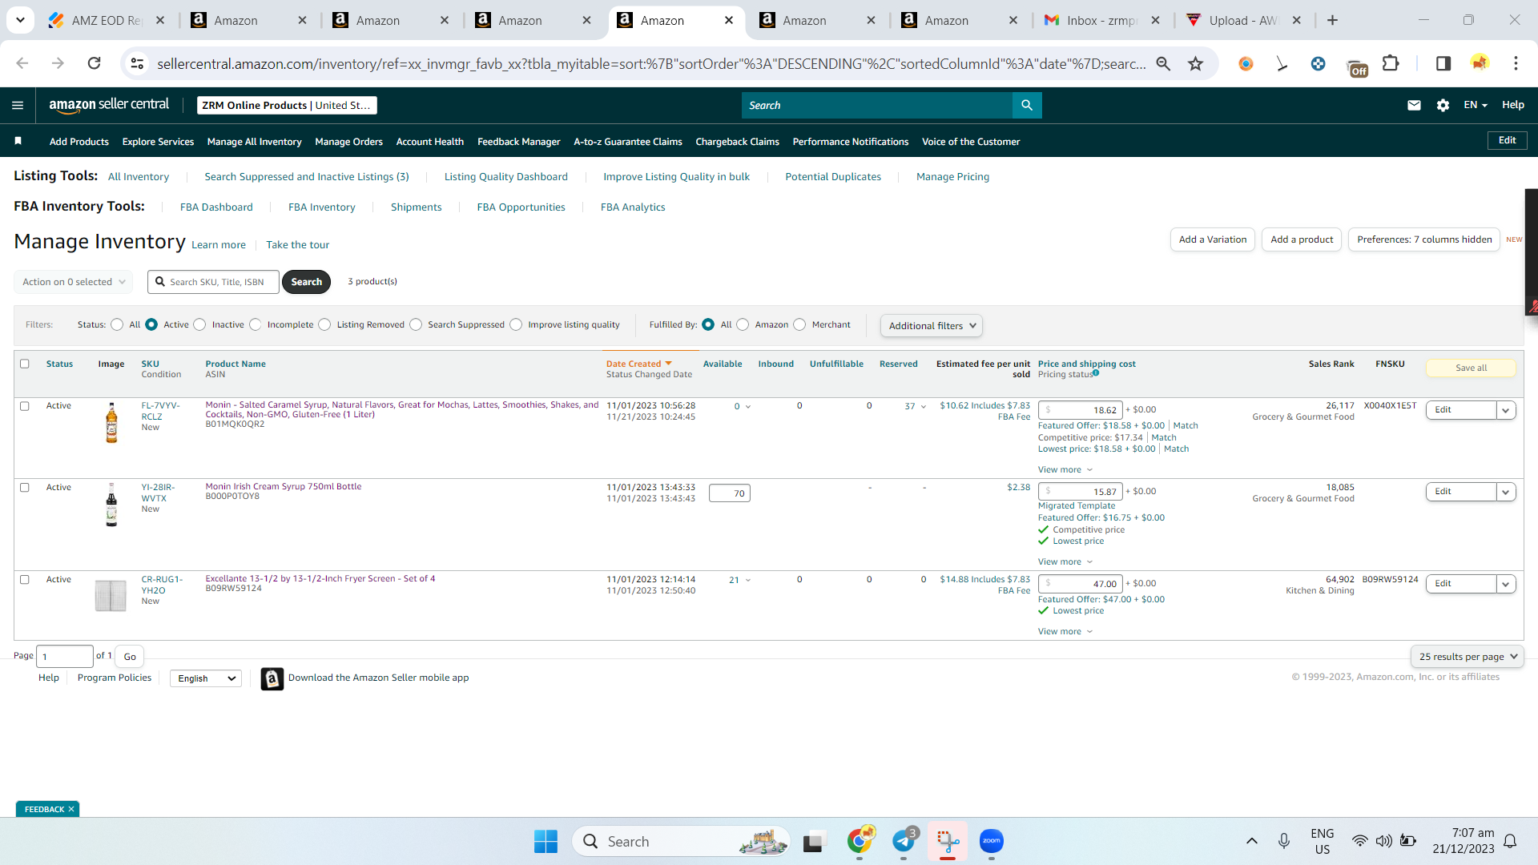Screen dimensions: 1538x865
Task: Open Chrome's three-dot menu
Action: point(1516,63)
